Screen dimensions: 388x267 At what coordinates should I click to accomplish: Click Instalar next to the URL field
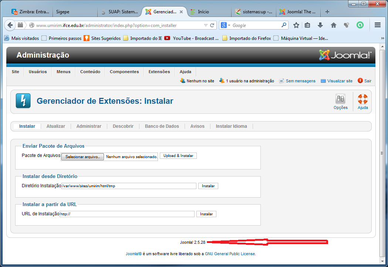[206, 214]
